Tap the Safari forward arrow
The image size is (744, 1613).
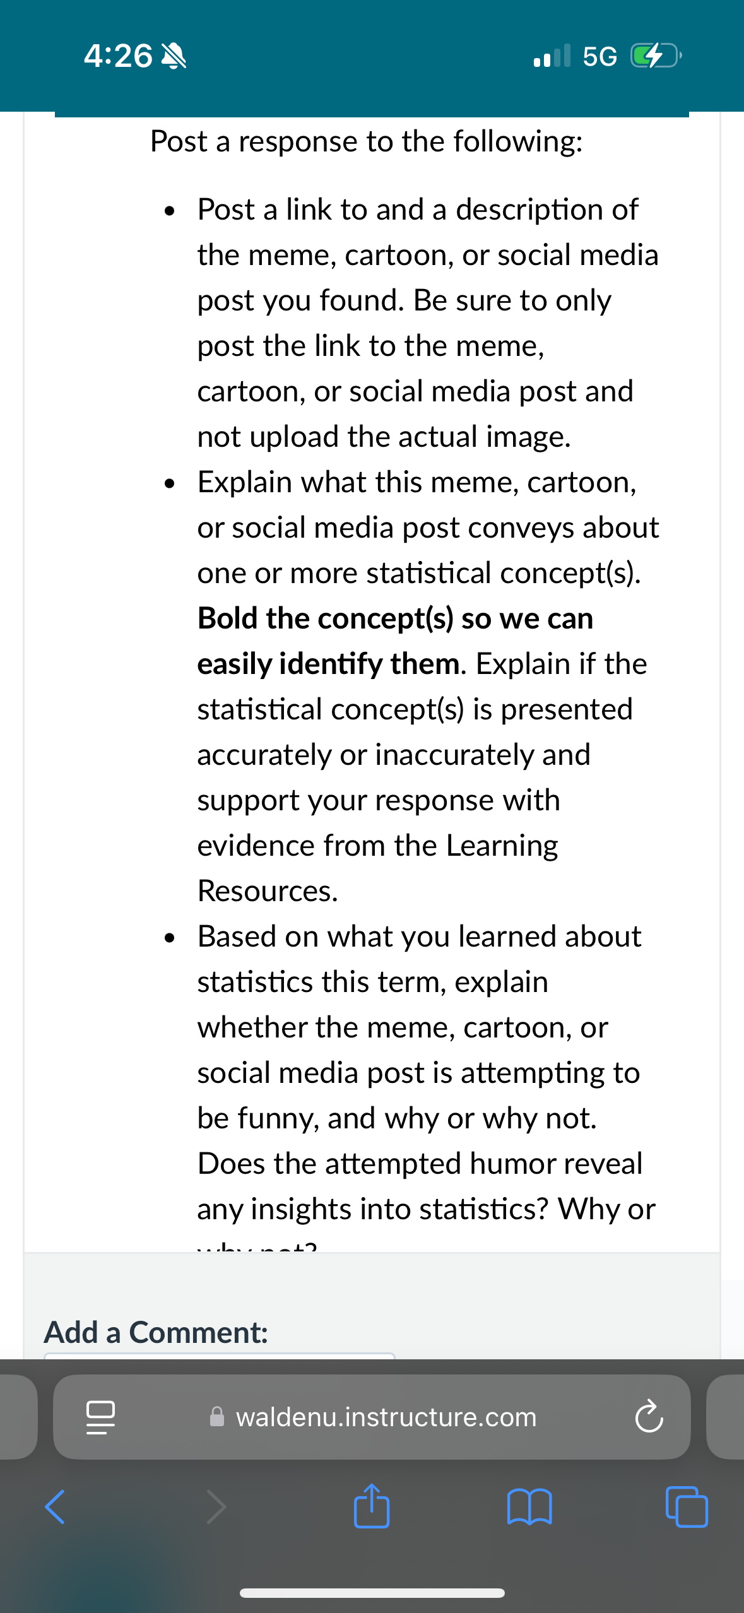(216, 1507)
